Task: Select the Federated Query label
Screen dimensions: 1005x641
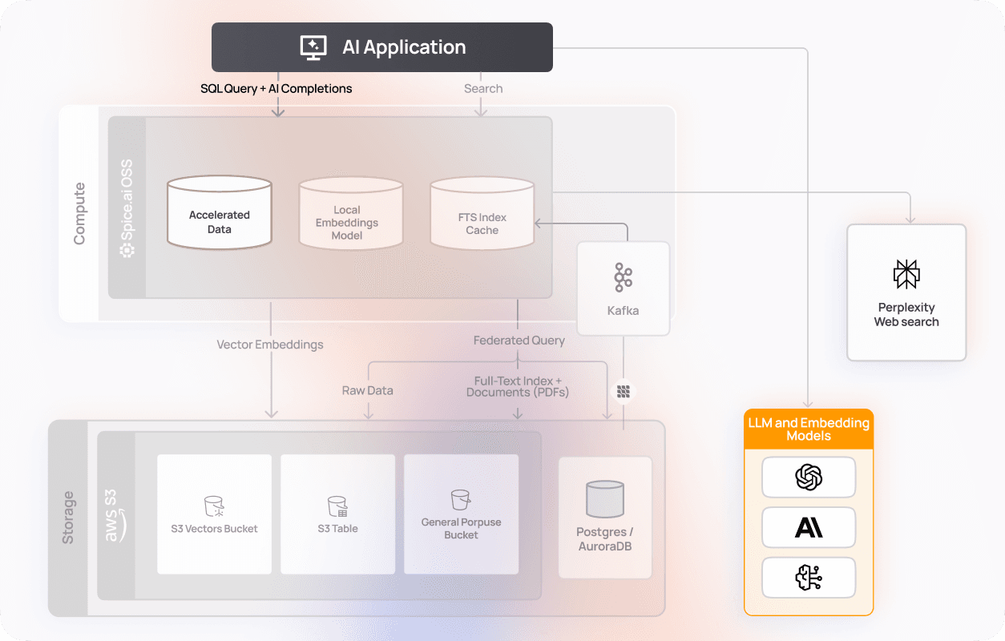Action: (x=519, y=341)
